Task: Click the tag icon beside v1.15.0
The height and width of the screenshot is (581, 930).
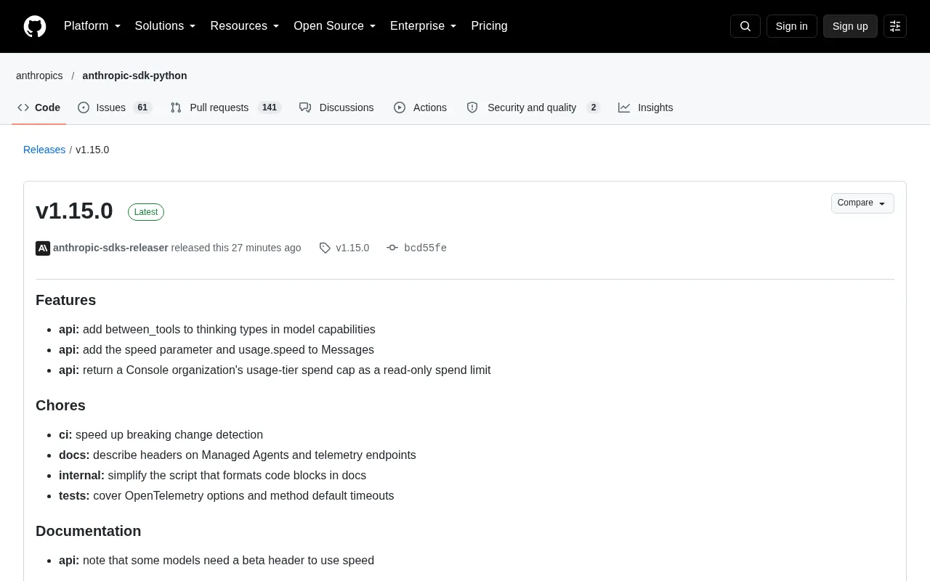Action: coord(325,248)
